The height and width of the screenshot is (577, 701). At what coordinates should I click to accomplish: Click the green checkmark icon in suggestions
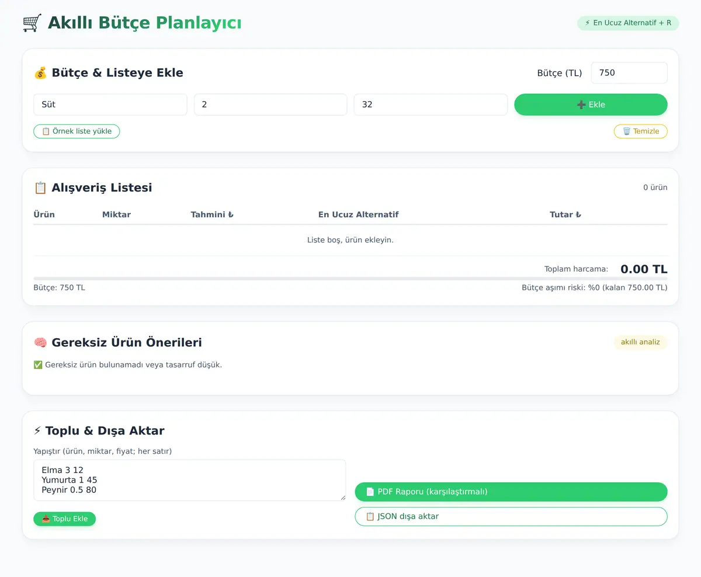[38, 365]
